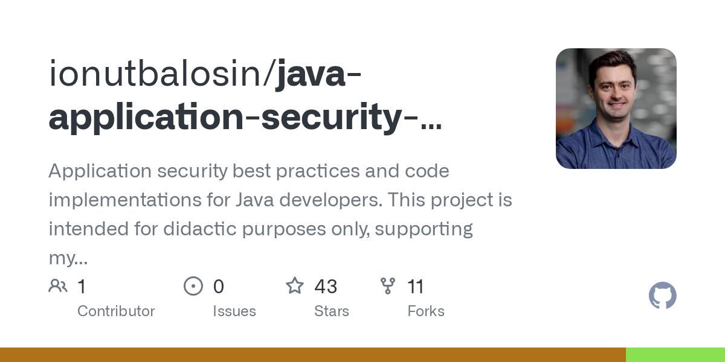This screenshot has width=725, height=362.
Task: Open the repository owner's avatar photo
Action: [616, 109]
